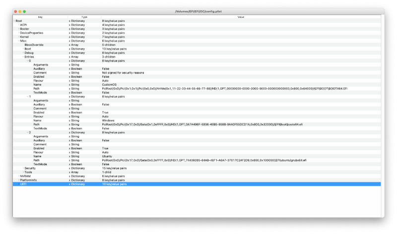397x234 pixels.
Task: Expand the Tools array disclosure triangle
Action: coord(23,172)
